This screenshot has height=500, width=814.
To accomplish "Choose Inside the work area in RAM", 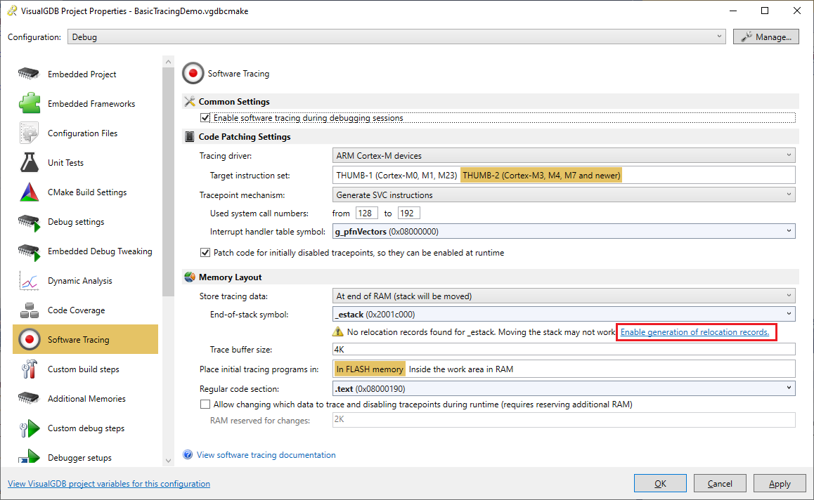I will coord(461,369).
